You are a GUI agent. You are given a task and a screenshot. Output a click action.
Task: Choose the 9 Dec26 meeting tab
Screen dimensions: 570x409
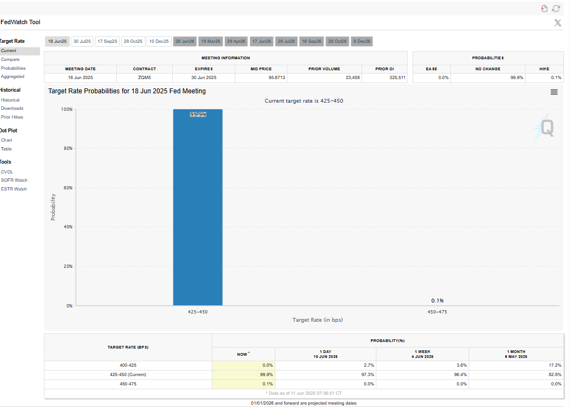pyautogui.click(x=362, y=41)
